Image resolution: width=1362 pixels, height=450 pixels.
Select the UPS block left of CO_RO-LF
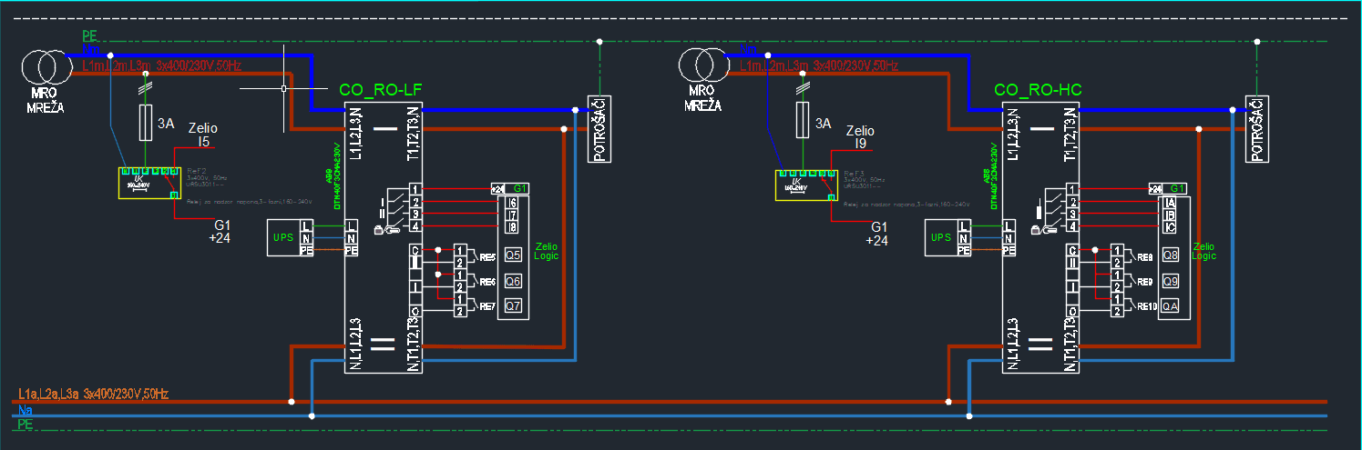click(x=283, y=237)
